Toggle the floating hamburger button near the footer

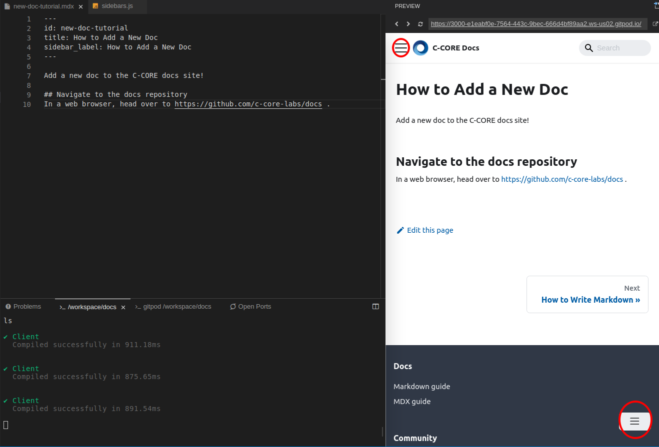tap(635, 421)
